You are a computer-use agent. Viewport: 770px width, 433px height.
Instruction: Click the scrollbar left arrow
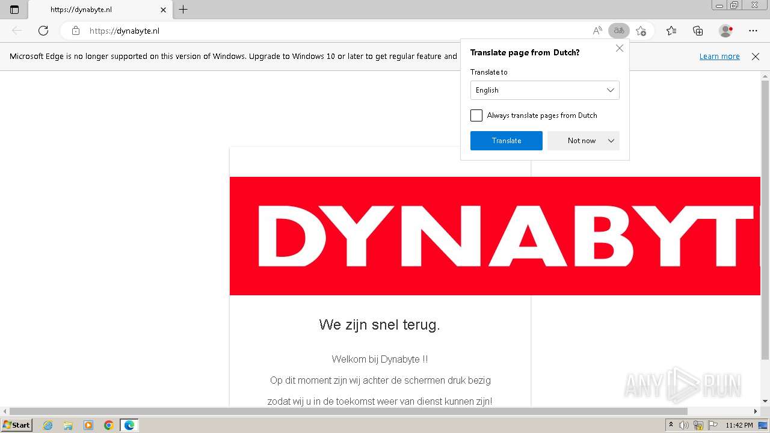4,411
